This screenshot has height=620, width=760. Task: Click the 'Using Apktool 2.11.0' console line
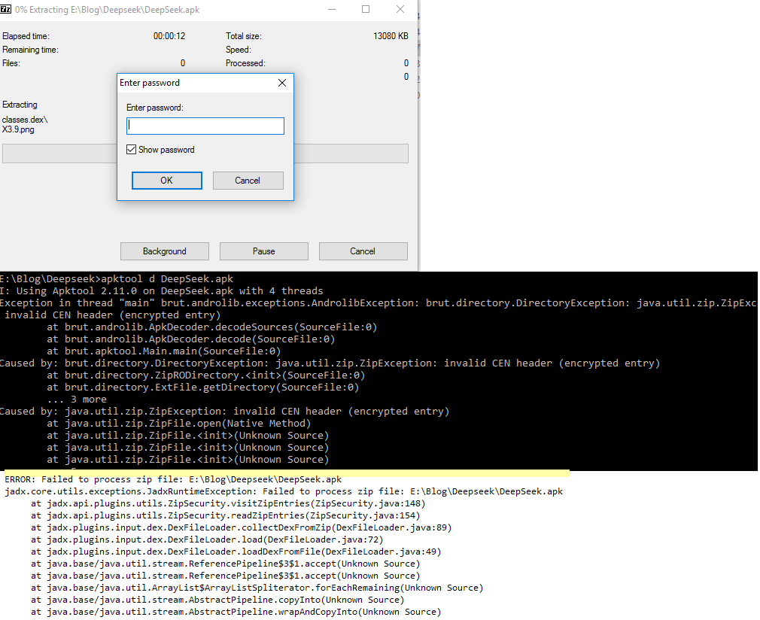tap(161, 291)
